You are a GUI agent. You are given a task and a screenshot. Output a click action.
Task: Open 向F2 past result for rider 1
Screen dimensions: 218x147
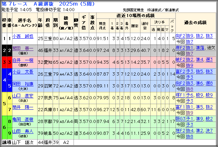click(180, 36)
